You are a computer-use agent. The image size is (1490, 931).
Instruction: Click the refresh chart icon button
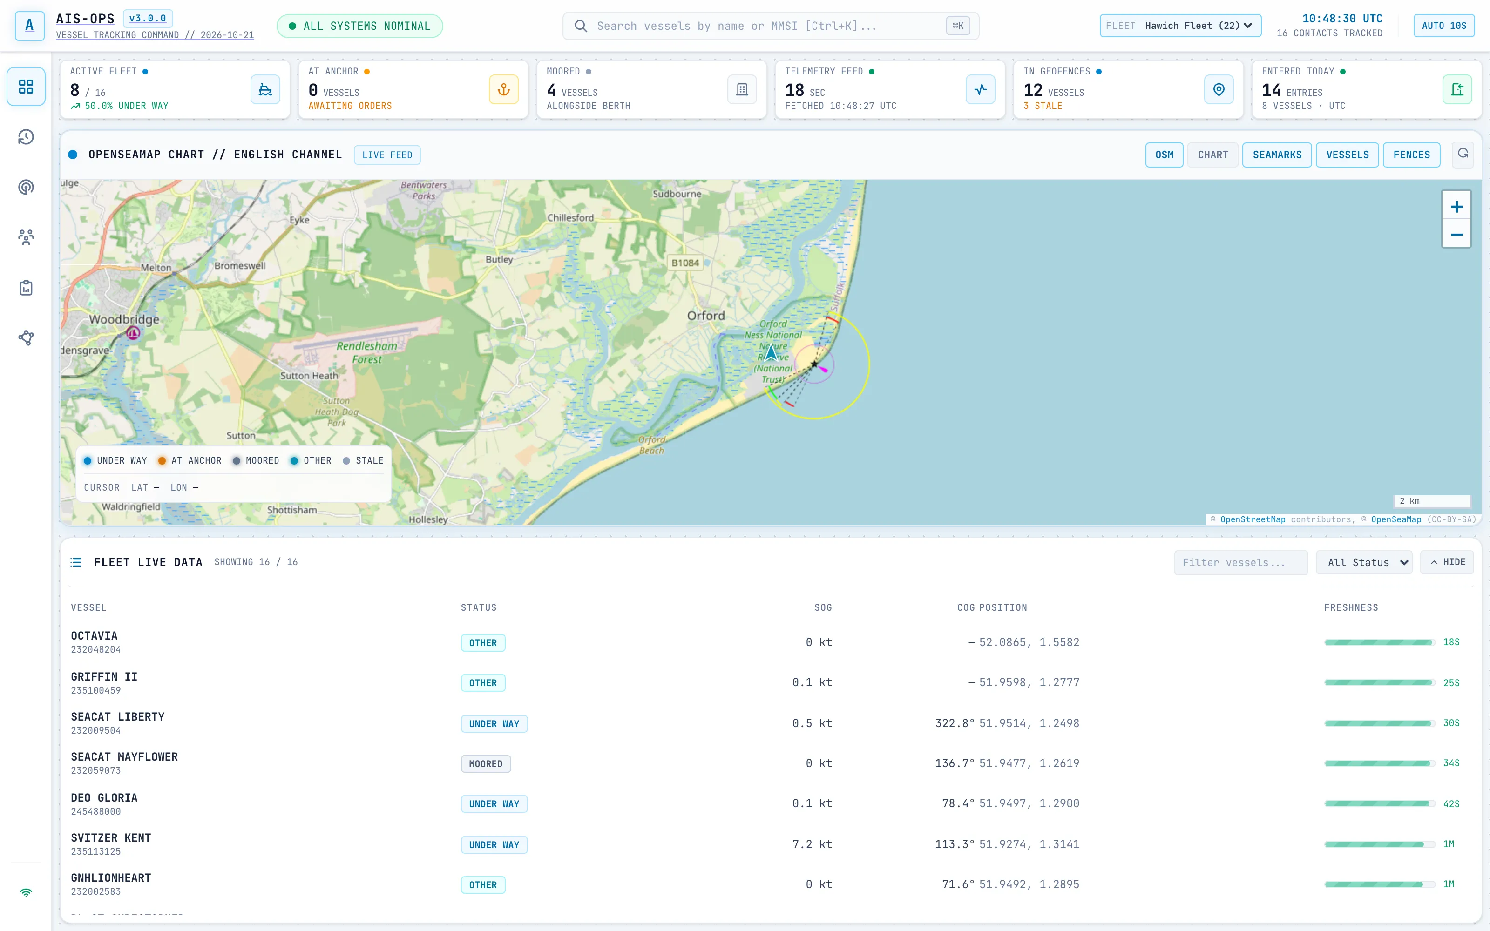click(x=1463, y=154)
